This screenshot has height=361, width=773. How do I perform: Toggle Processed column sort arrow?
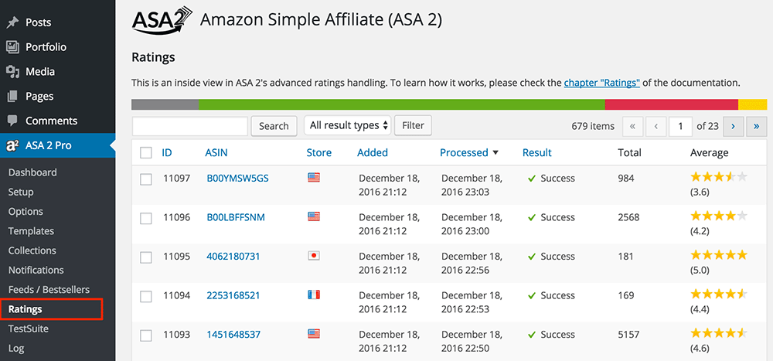[x=495, y=153]
